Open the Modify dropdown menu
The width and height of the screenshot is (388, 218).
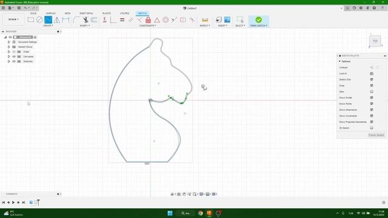85,25
